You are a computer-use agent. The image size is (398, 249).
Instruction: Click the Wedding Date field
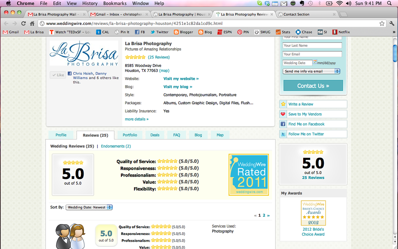coord(297,63)
